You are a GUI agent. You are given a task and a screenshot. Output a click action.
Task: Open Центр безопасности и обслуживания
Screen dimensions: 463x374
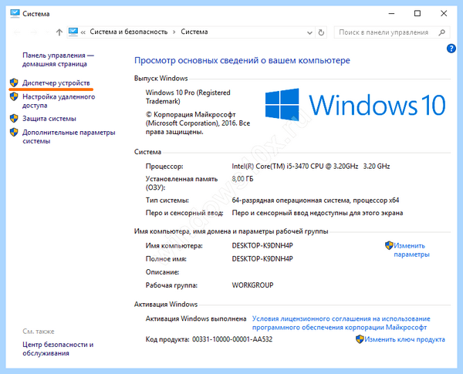[x=58, y=349]
